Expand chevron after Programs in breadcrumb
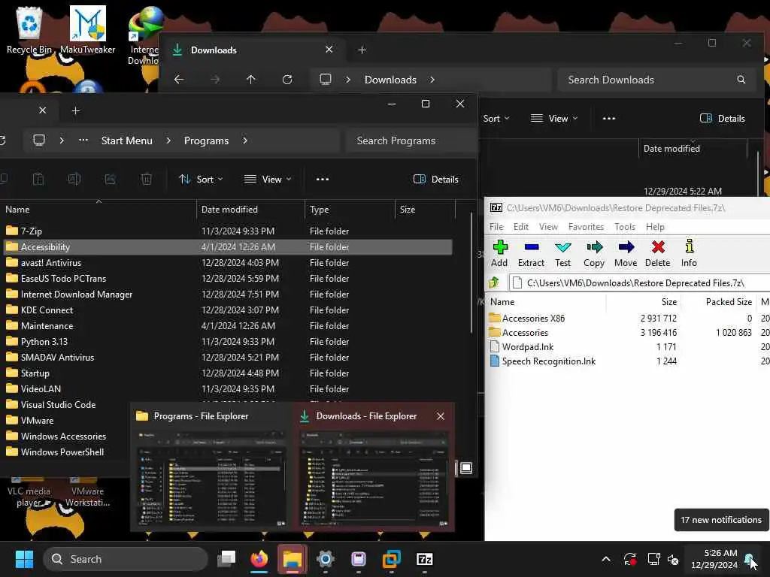The width and height of the screenshot is (770, 577). pyautogui.click(x=245, y=140)
